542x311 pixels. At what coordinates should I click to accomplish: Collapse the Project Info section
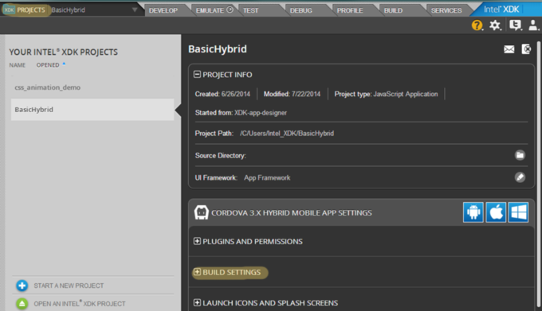[197, 75]
